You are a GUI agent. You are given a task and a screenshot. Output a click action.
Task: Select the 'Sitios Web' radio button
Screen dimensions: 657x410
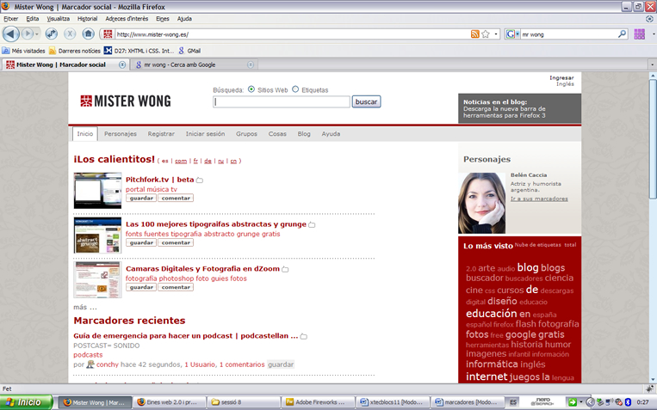251,89
